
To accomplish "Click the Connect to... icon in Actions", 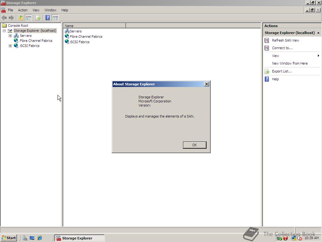I will click(x=267, y=48).
